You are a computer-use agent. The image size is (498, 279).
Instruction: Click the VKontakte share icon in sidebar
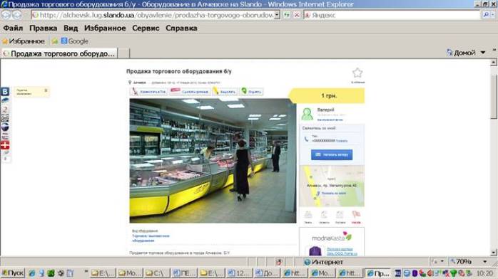pyautogui.click(x=5, y=92)
